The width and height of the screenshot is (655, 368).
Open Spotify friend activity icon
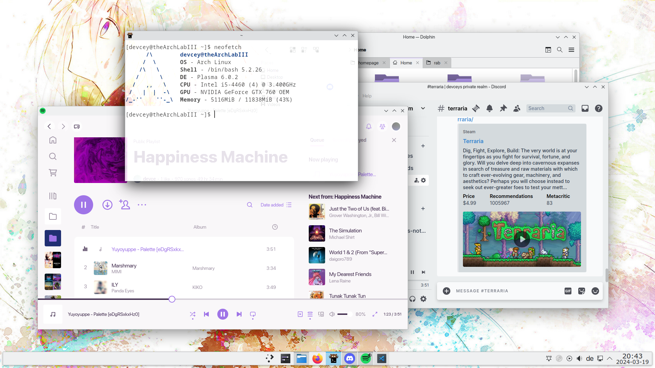click(382, 126)
